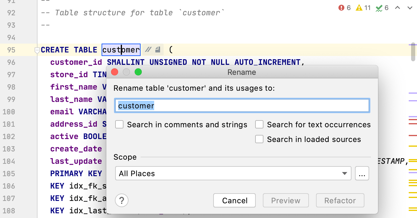Enable Search in comments and strings
417x218 pixels.
(119, 124)
